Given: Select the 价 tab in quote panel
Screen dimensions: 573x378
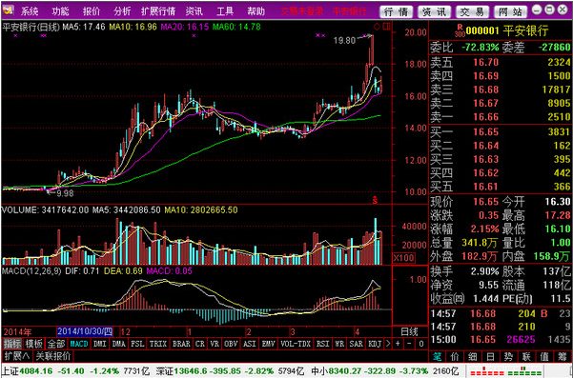Looking at the screenshot, I should pyautogui.click(x=455, y=357).
